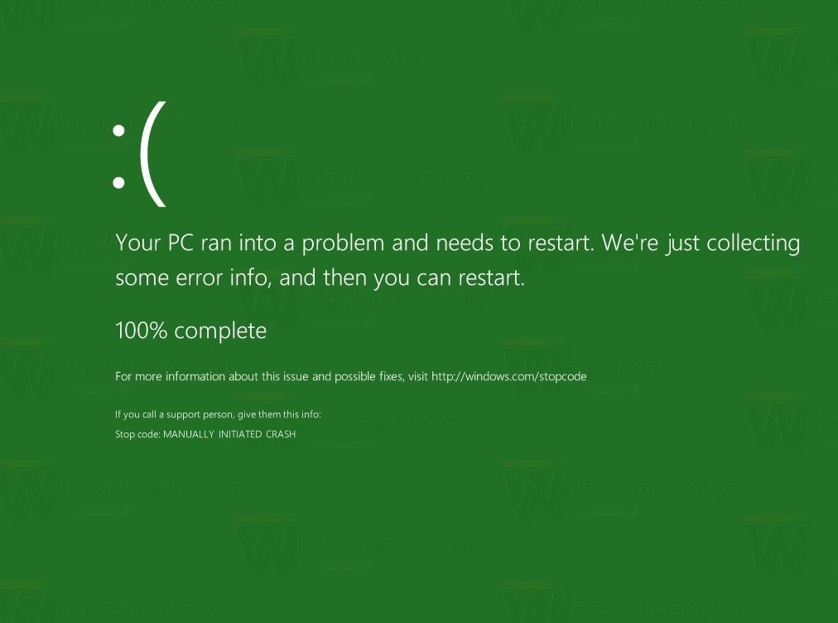Click the words 'We're just collecting'
The height and width of the screenshot is (623, 838).
coord(701,243)
